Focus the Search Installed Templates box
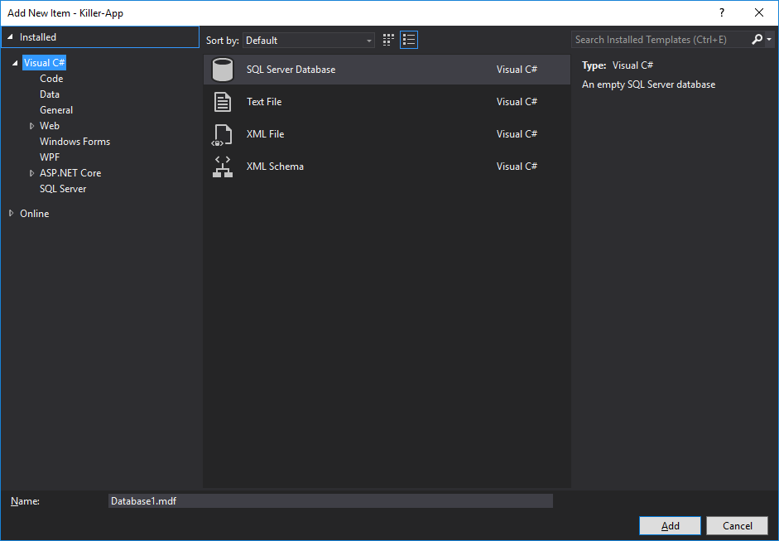This screenshot has height=541, width=779. (x=661, y=40)
